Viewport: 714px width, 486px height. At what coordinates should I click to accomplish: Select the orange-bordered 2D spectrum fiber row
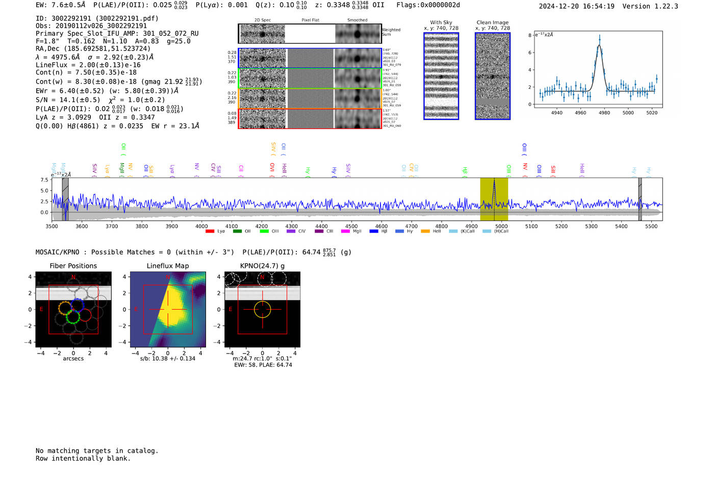tap(310, 98)
